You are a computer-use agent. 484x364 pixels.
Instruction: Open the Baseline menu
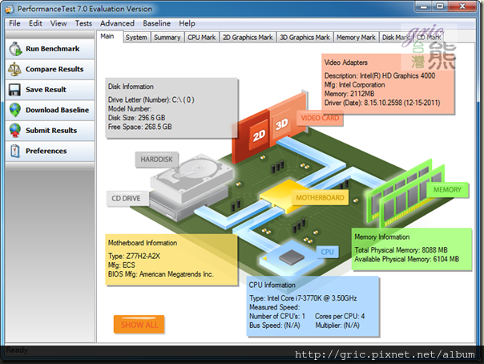click(x=156, y=23)
